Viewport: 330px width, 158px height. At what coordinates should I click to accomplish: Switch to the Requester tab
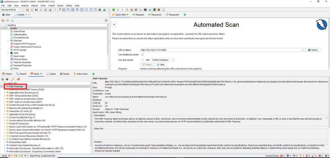pos(172,15)
